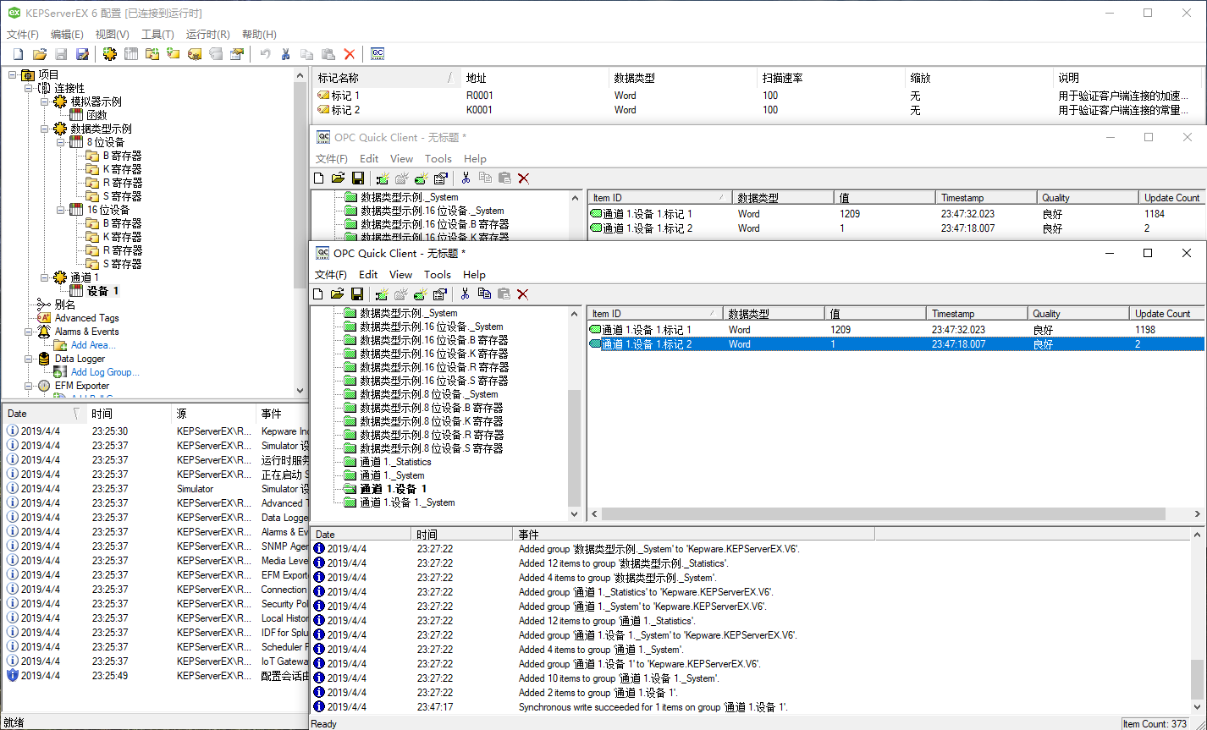This screenshot has width=1207, height=730.
Task: Click Delete X in front Quick Client toolbar
Action: coord(523,294)
